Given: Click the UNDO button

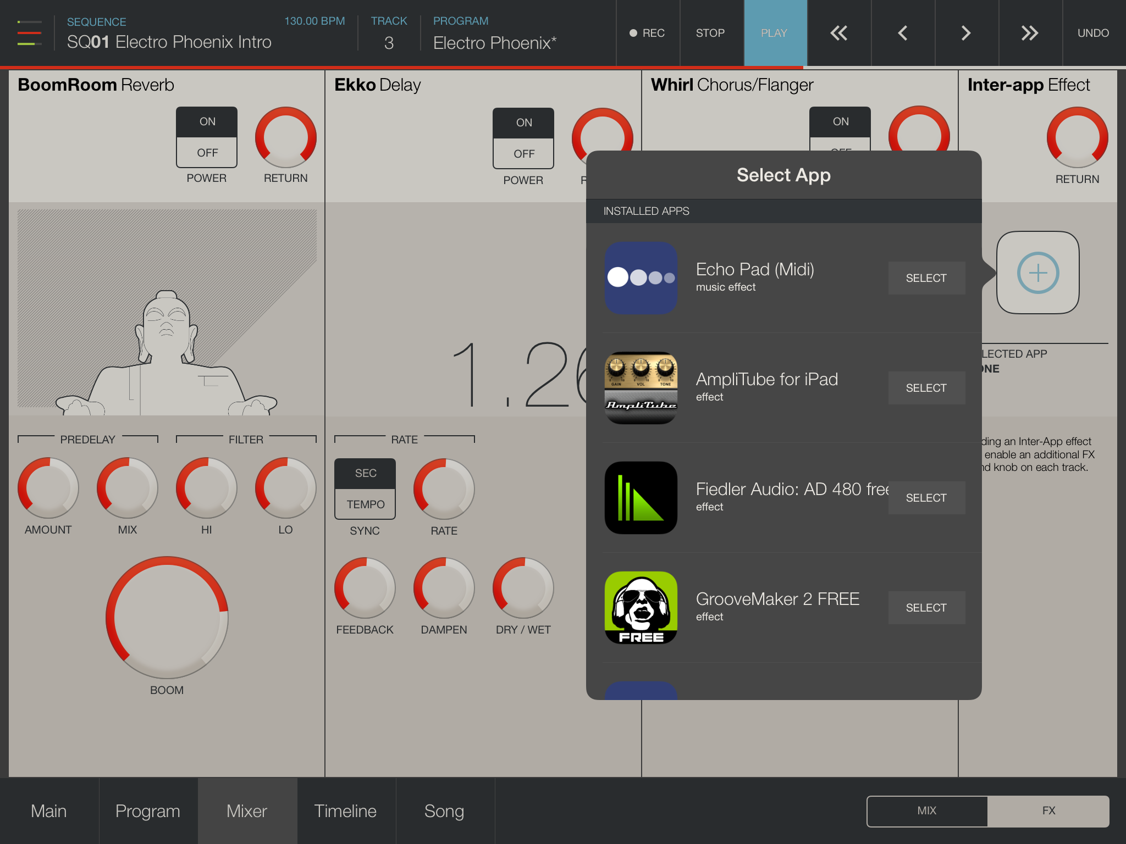Looking at the screenshot, I should 1094,33.
